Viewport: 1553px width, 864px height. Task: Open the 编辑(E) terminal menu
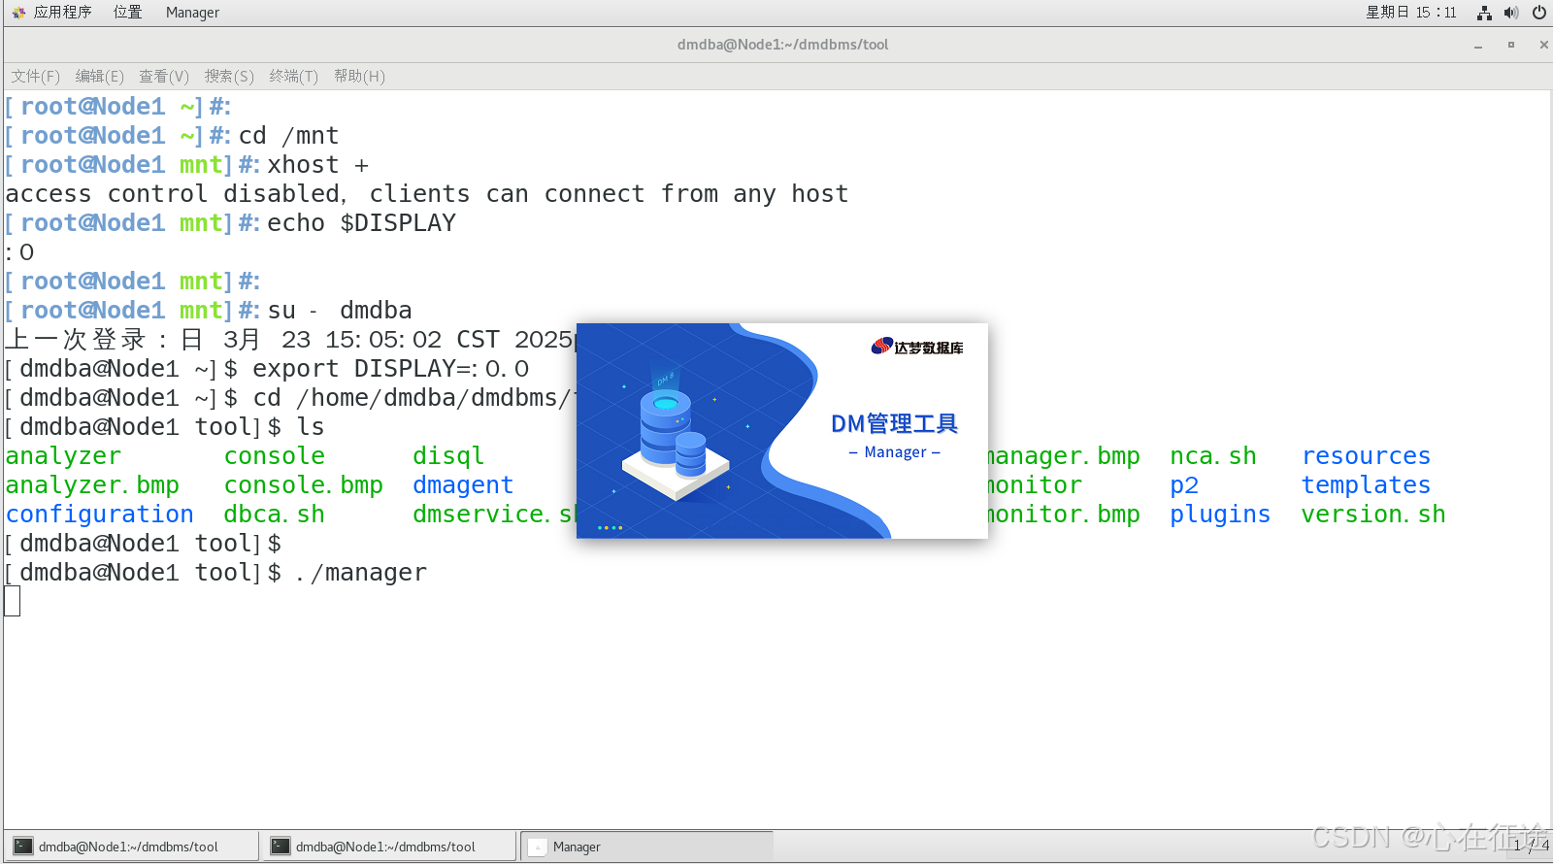point(100,76)
